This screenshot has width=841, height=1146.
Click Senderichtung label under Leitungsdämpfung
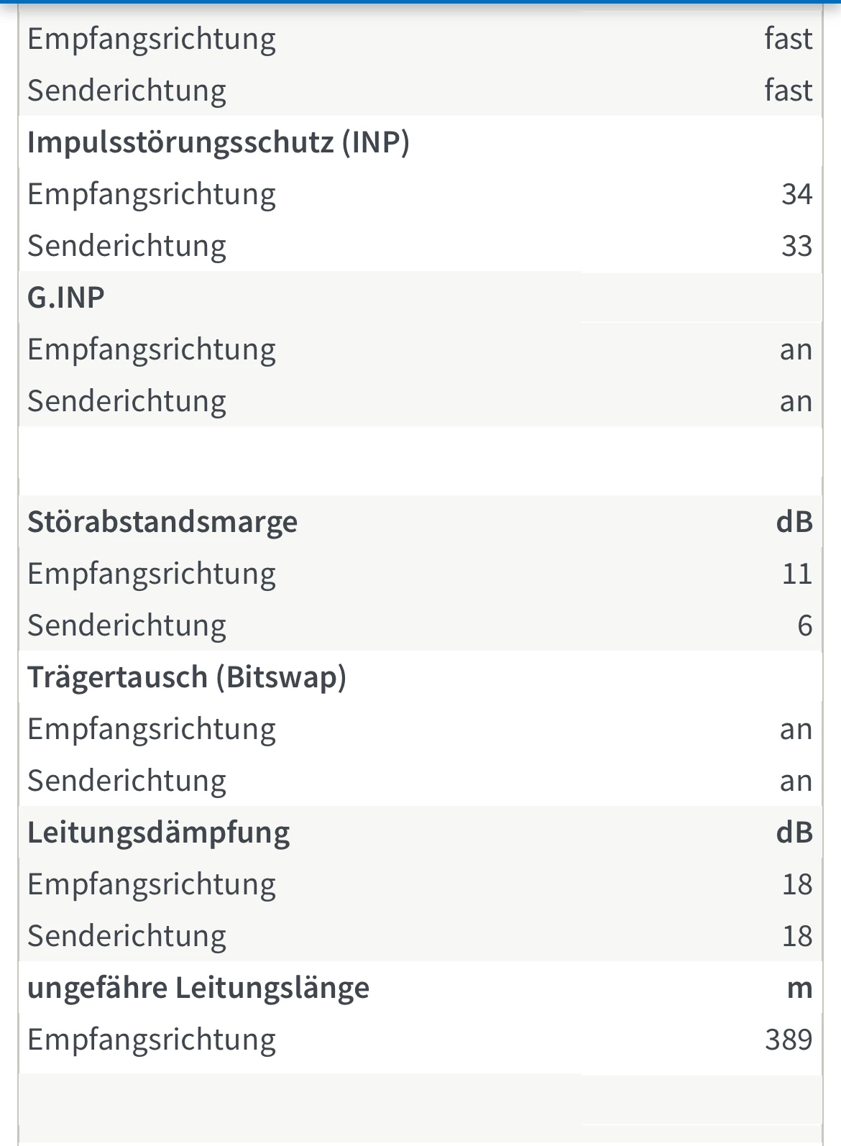coord(127,936)
